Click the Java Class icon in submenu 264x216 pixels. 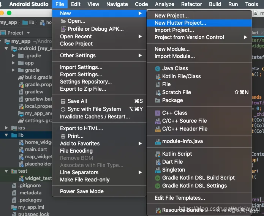coord(157,68)
